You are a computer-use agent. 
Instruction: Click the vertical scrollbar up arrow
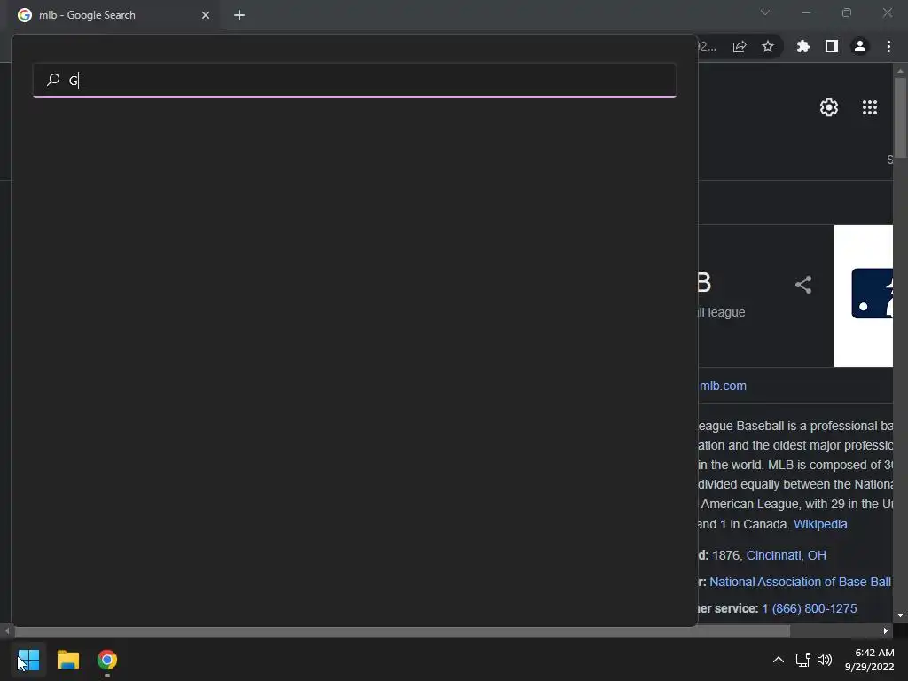point(900,71)
